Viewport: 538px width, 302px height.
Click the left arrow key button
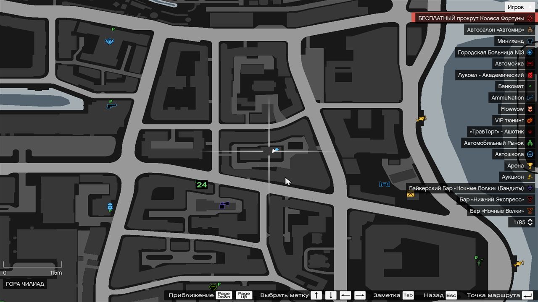click(x=345, y=295)
